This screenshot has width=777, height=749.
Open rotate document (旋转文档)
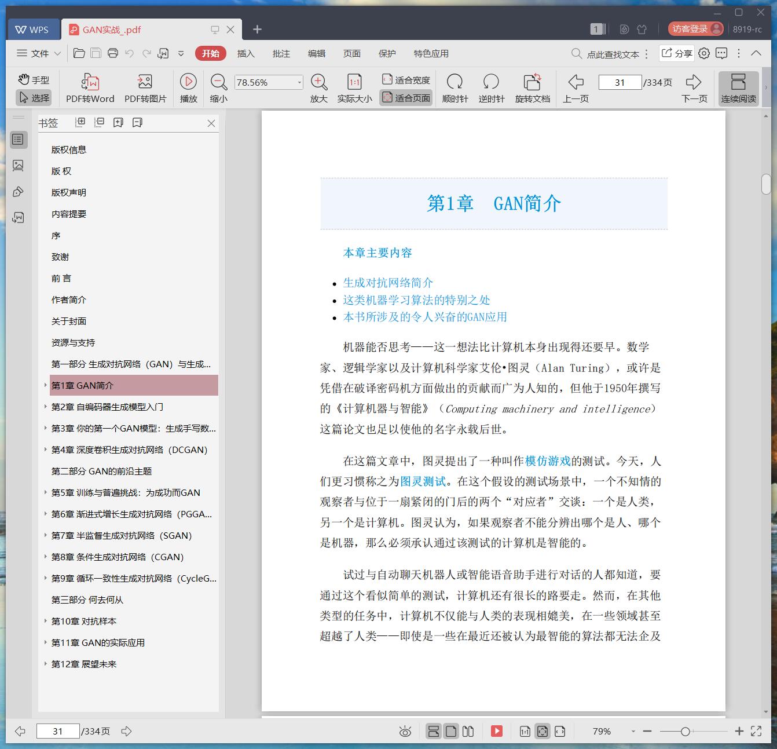[533, 89]
